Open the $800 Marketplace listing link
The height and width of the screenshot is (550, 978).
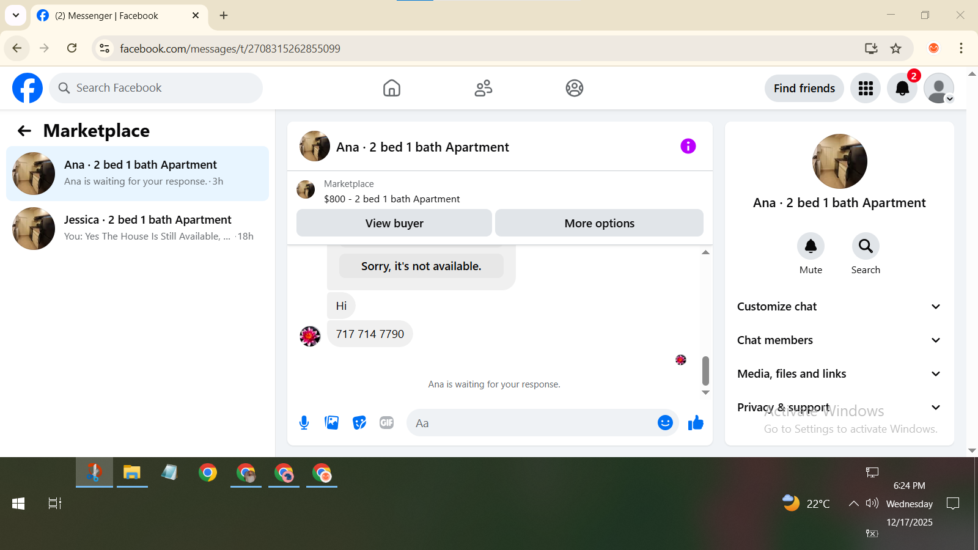391,199
